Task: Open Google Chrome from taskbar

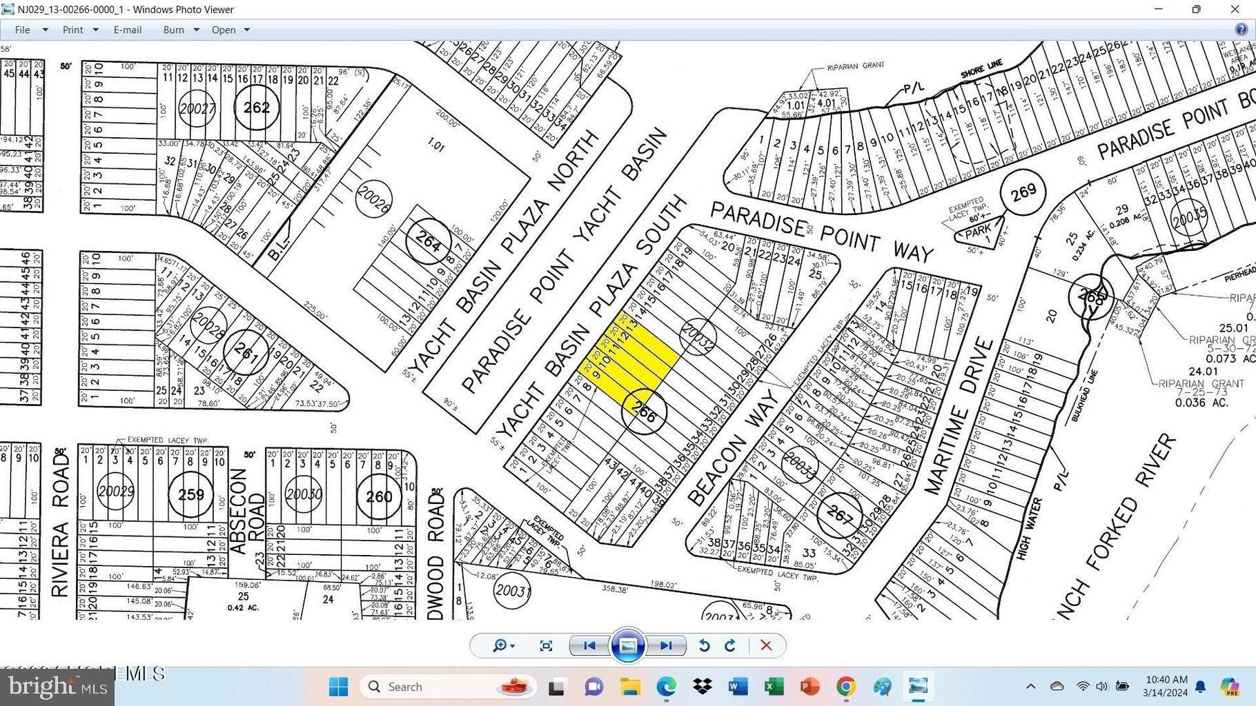Action: click(x=846, y=687)
